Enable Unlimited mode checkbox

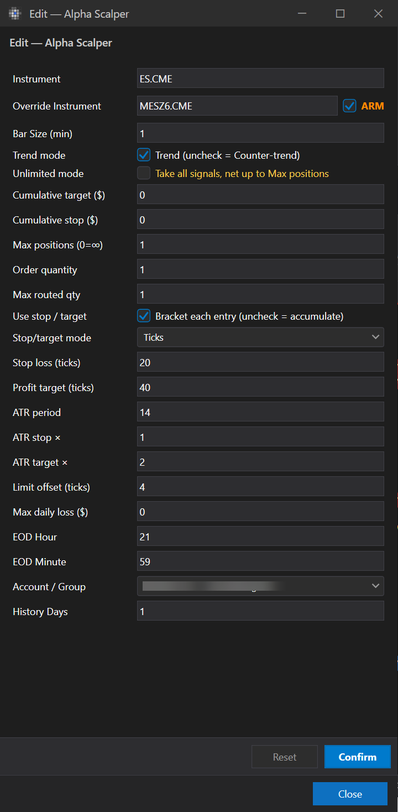coord(144,173)
